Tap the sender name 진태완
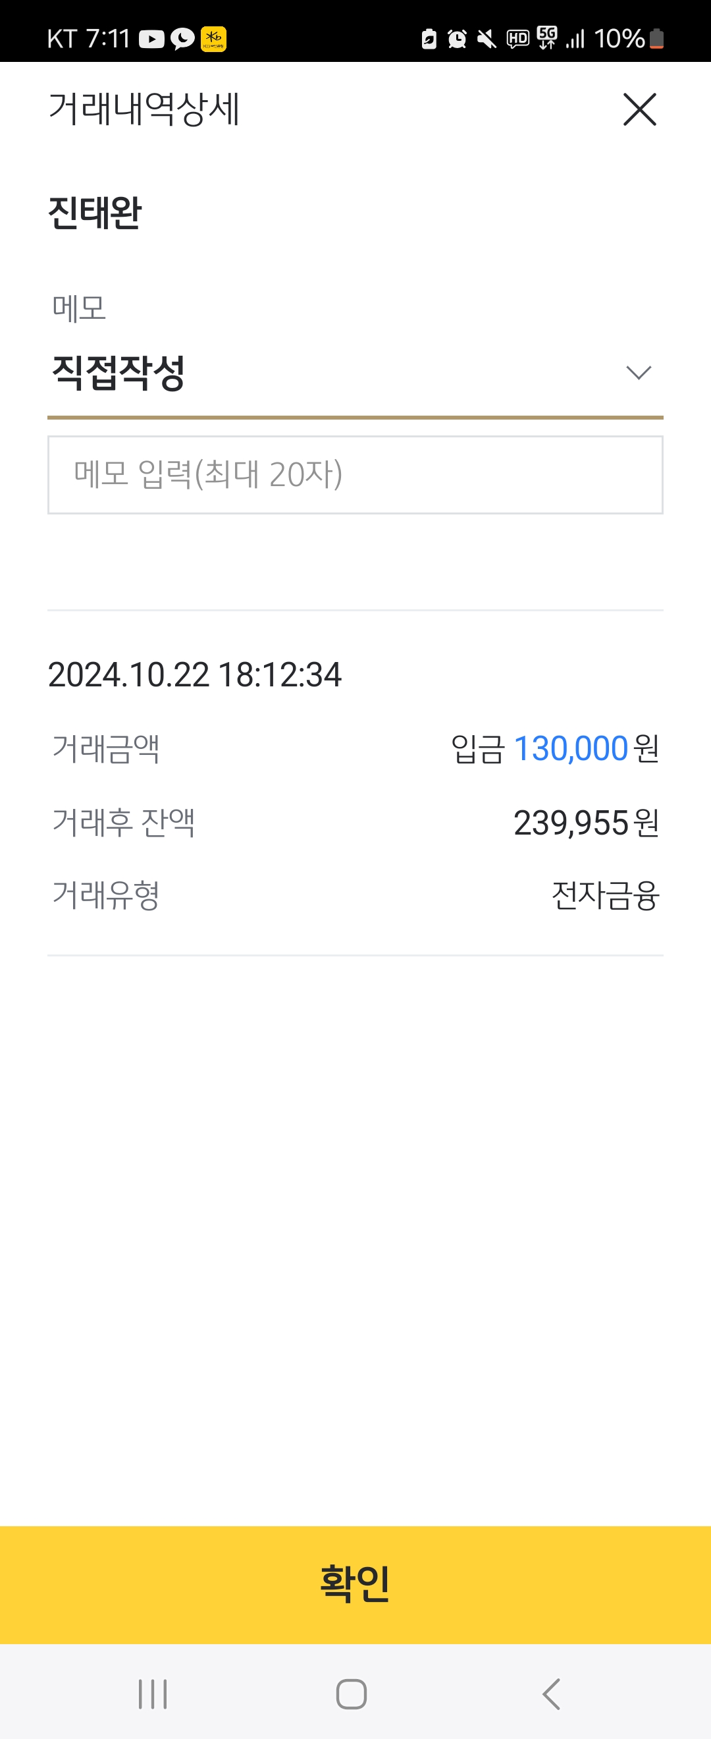711x1739 pixels. (x=94, y=213)
